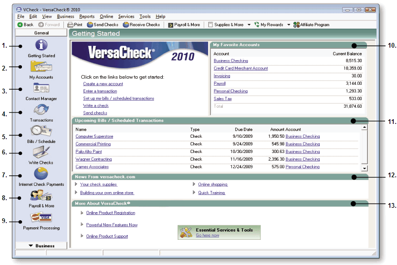Open the Palo Alto Paint bill
The image size is (397, 265).
(89, 152)
